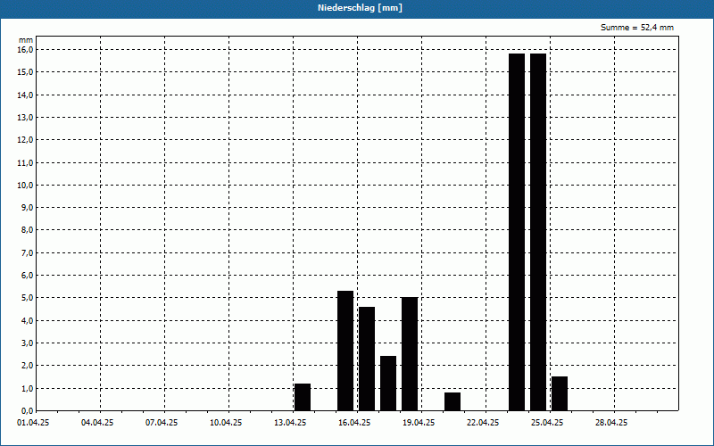Click the "13.04.25" date label
The image size is (714, 446).
pyautogui.click(x=290, y=423)
